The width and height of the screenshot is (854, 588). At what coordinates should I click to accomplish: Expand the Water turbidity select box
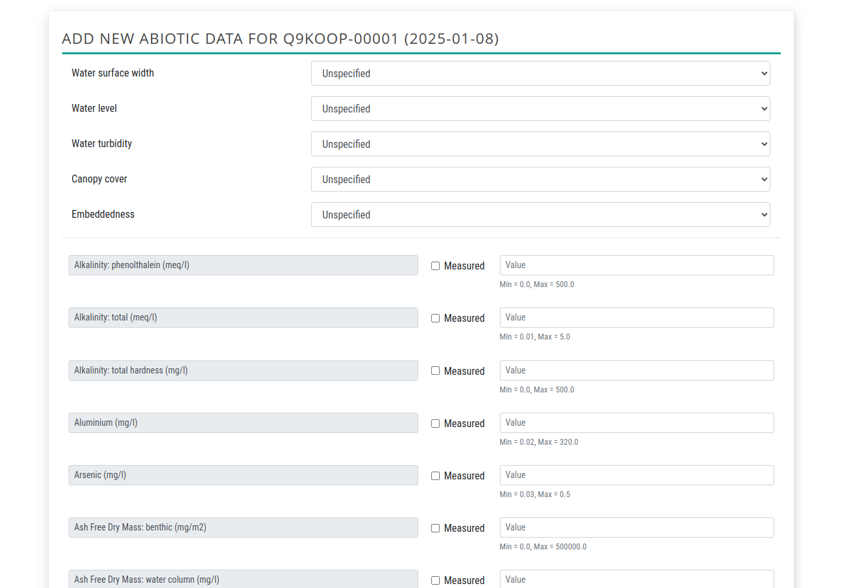click(540, 144)
